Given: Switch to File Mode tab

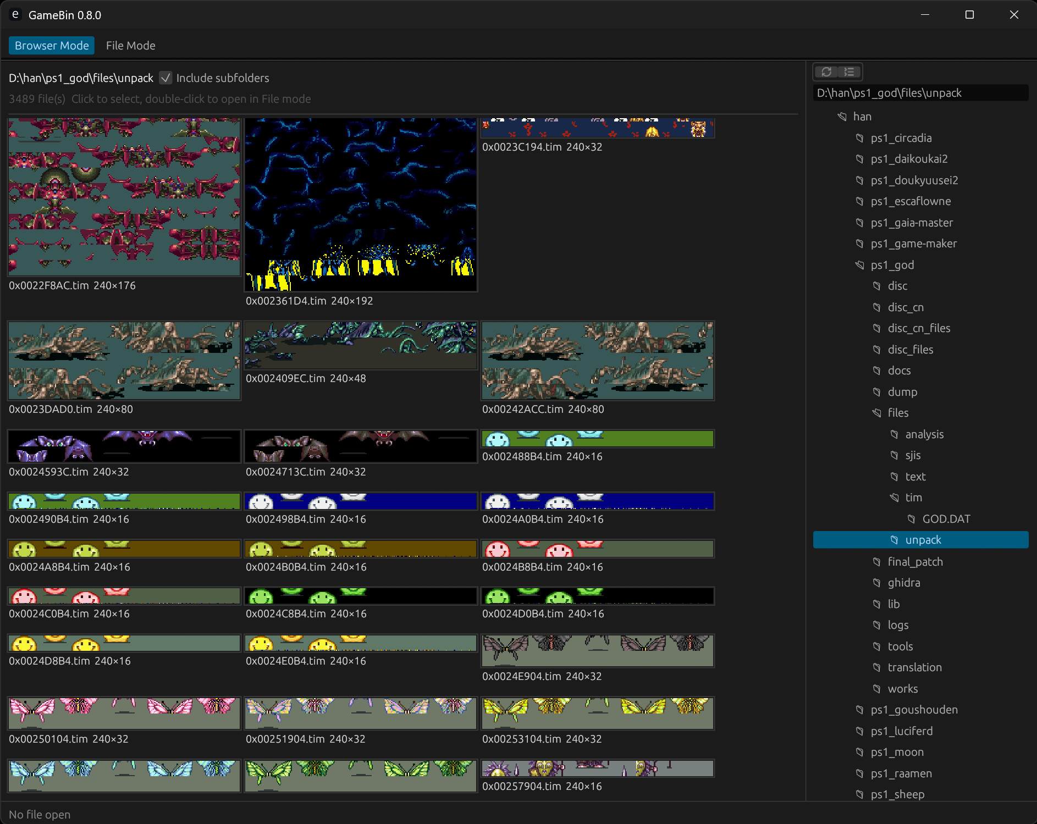Looking at the screenshot, I should (x=130, y=46).
